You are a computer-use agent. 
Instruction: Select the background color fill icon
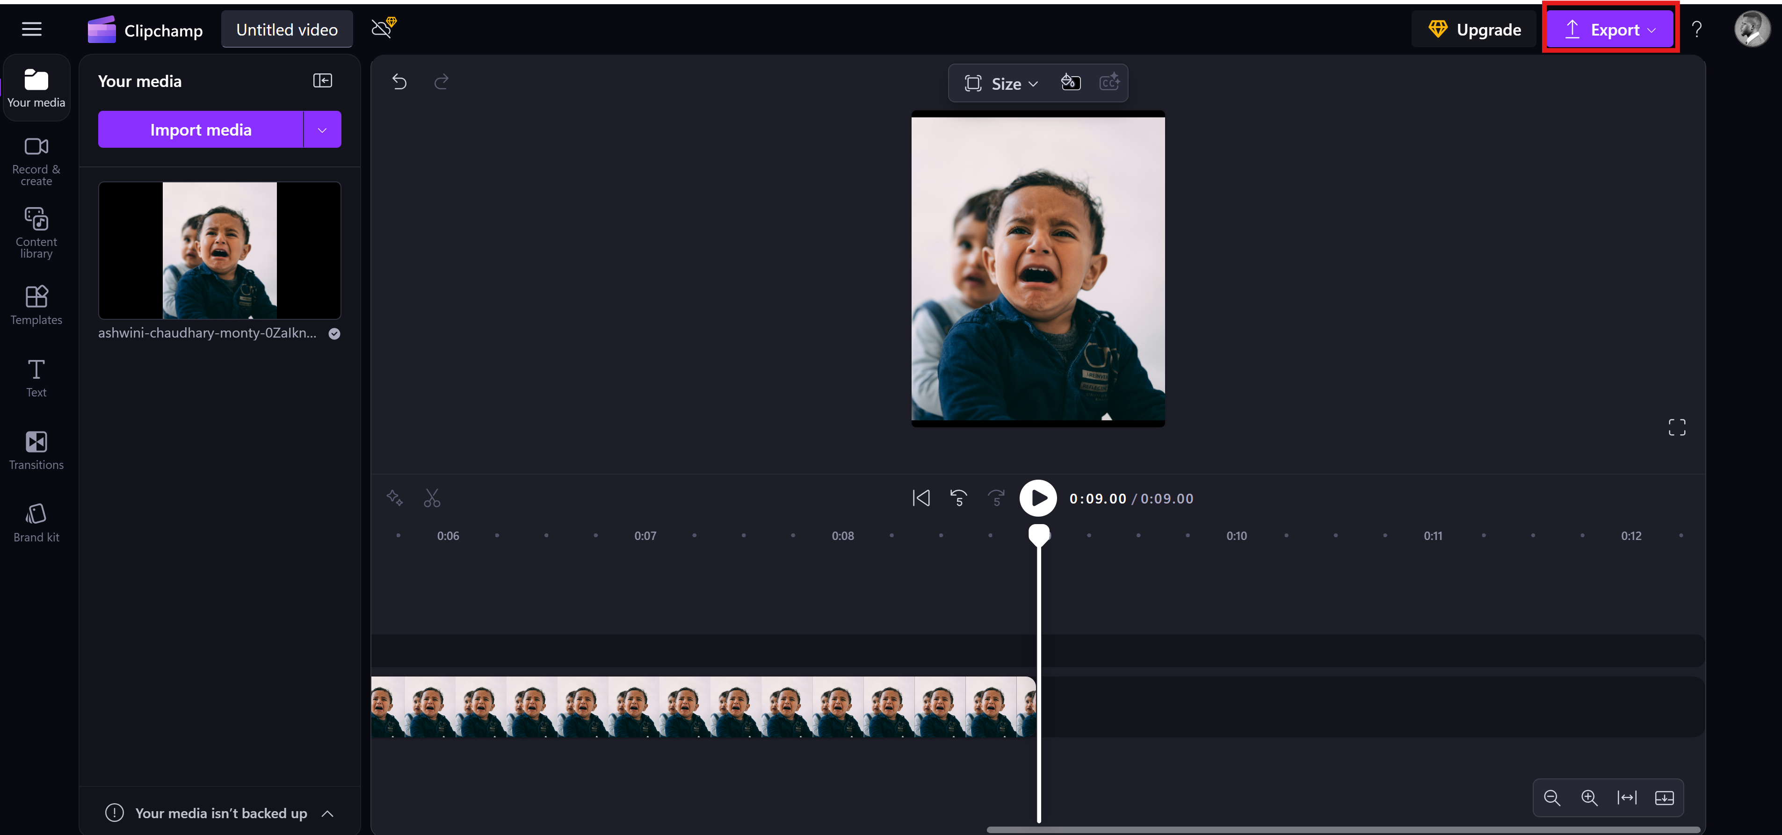tap(1070, 82)
